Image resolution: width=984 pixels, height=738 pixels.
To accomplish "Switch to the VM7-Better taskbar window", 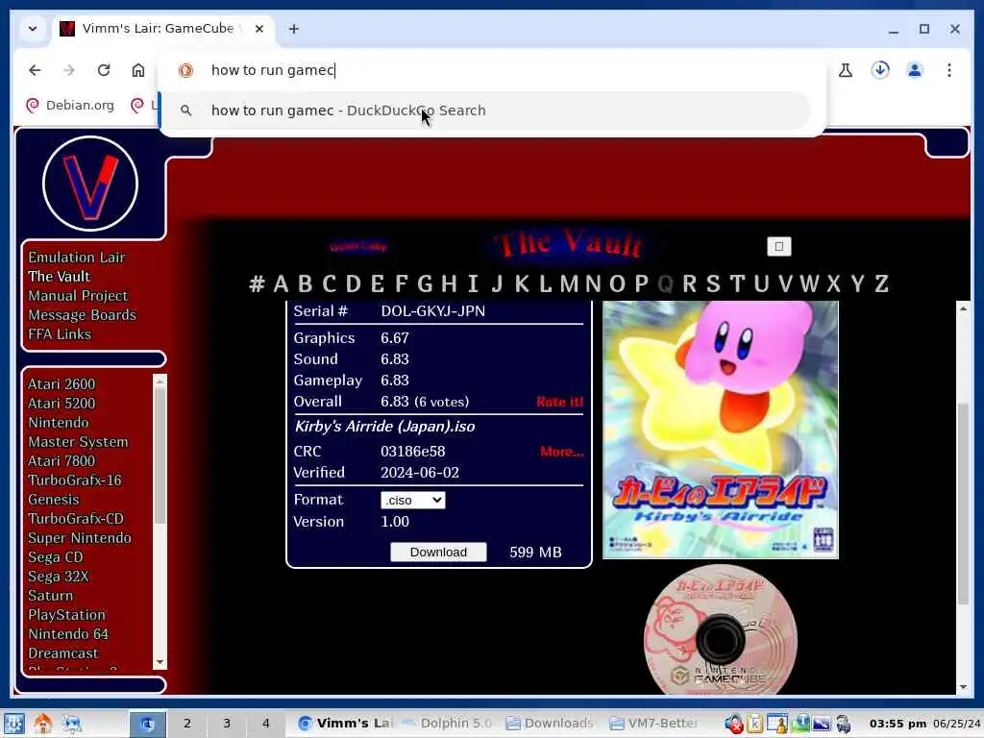I will click(653, 724).
